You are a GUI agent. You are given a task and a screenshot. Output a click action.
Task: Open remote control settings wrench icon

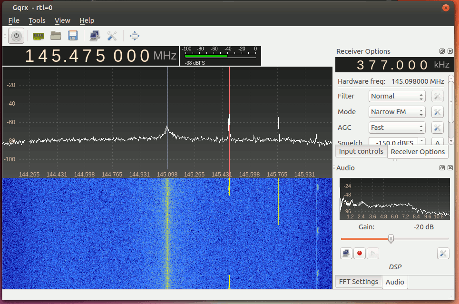pos(112,36)
